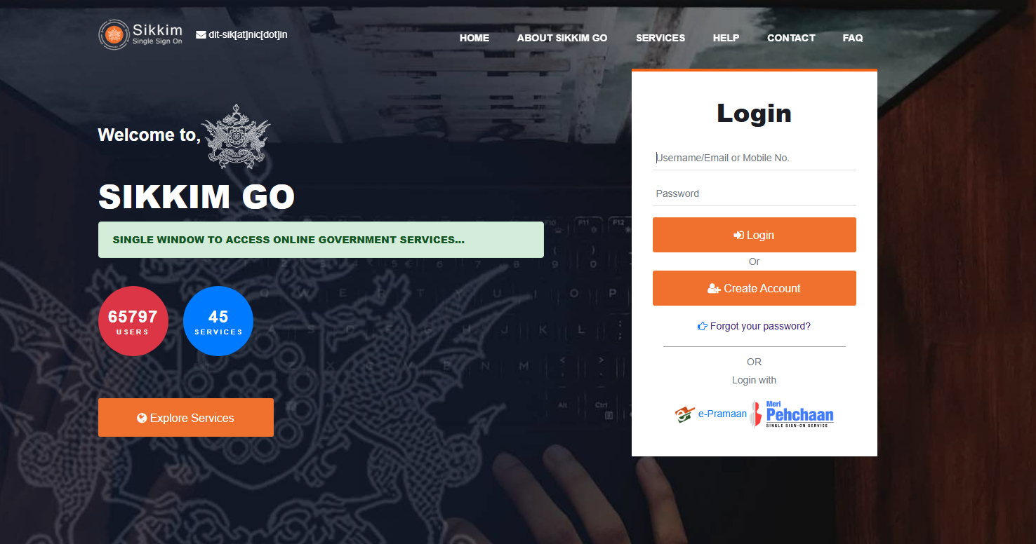The width and height of the screenshot is (1036, 544).
Task: Click the Sikkim state emblem crest
Action: (235, 137)
